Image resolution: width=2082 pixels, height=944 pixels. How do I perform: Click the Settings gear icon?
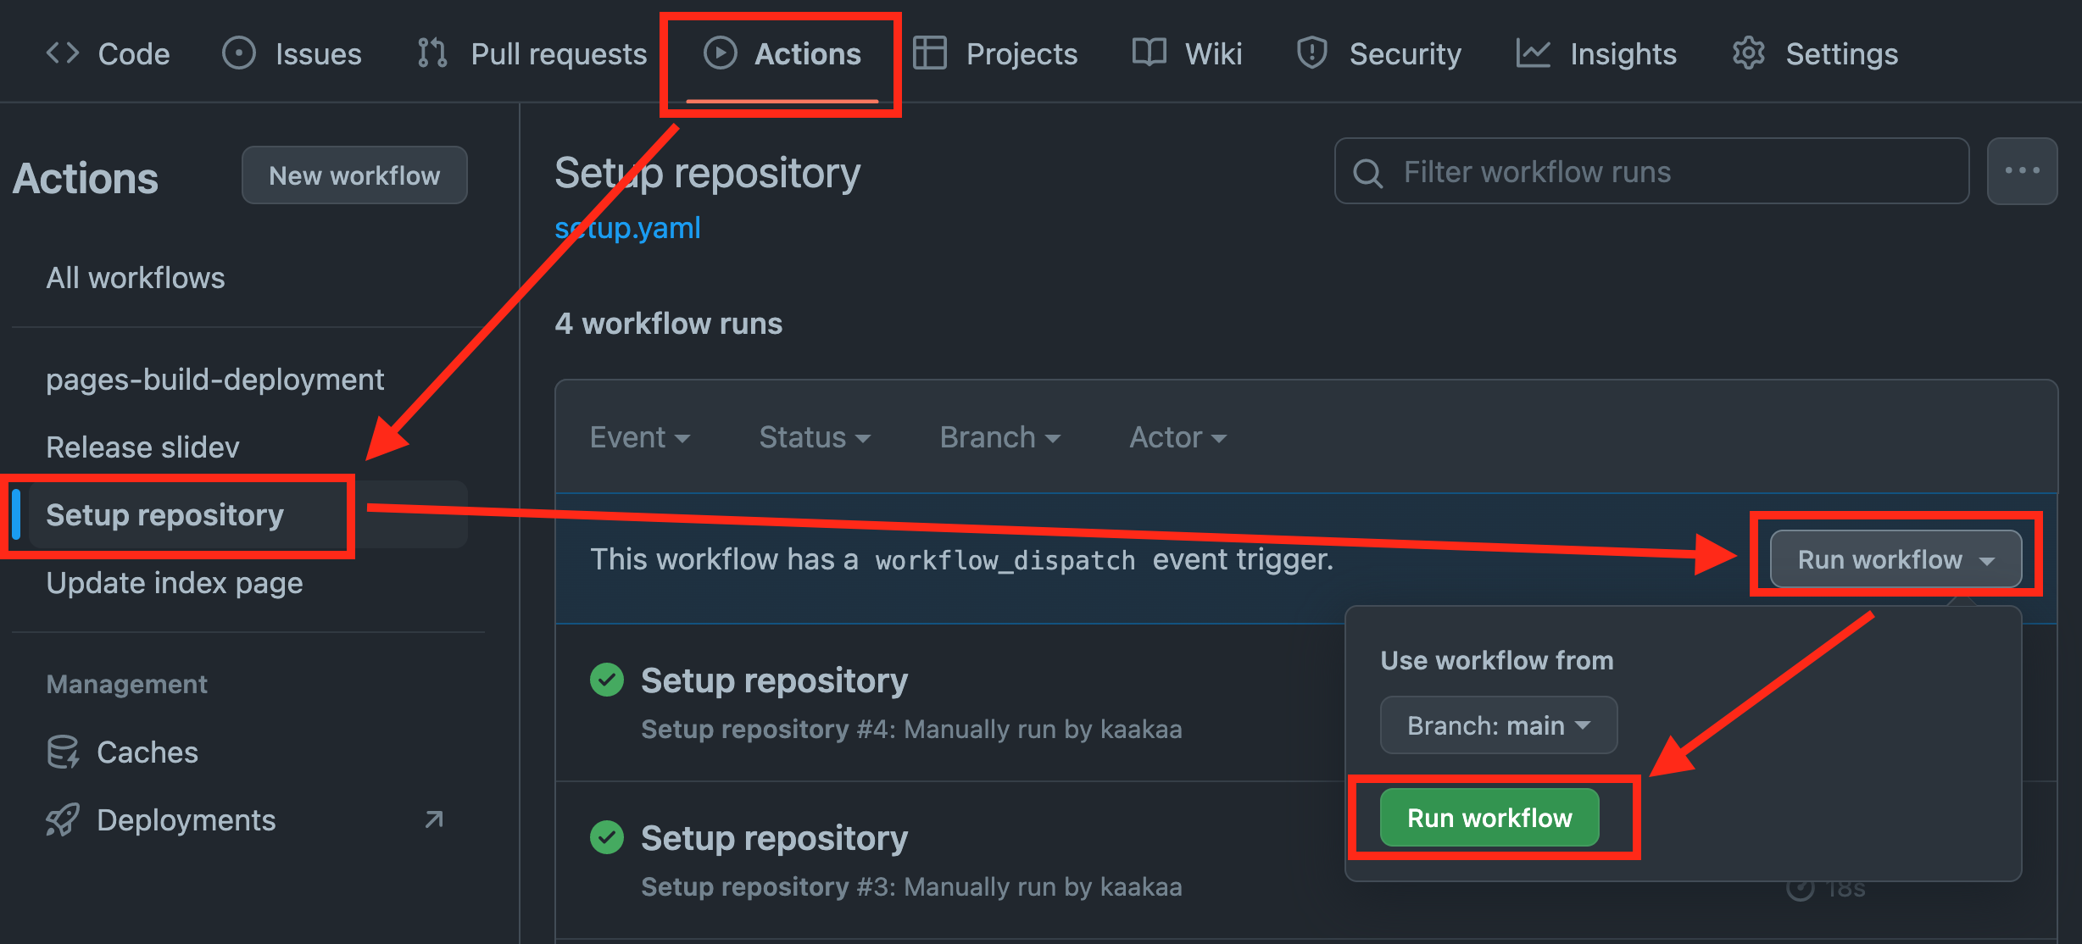pos(1748,53)
